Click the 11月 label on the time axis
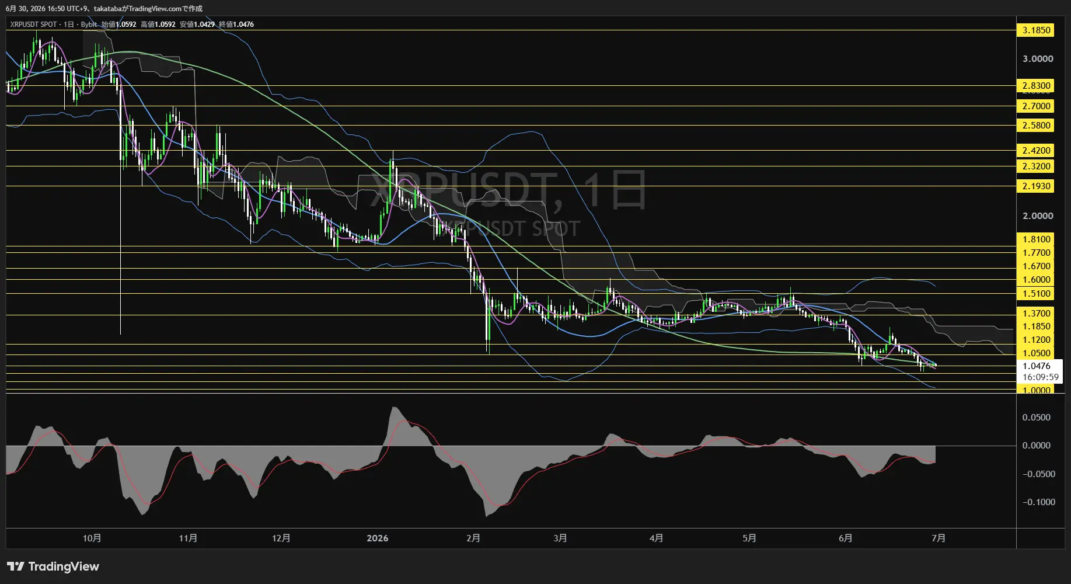The width and height of the screenshot is (1071, 584). (188, 538)
